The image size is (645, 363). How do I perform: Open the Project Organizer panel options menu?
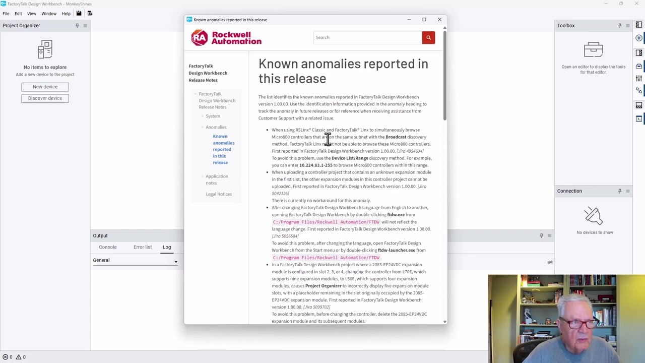pos(85,26)
